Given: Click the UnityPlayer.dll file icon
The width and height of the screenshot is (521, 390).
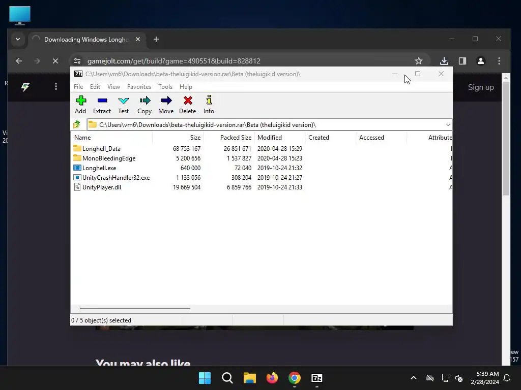Looking at the screenshot, I should point(77,187).
